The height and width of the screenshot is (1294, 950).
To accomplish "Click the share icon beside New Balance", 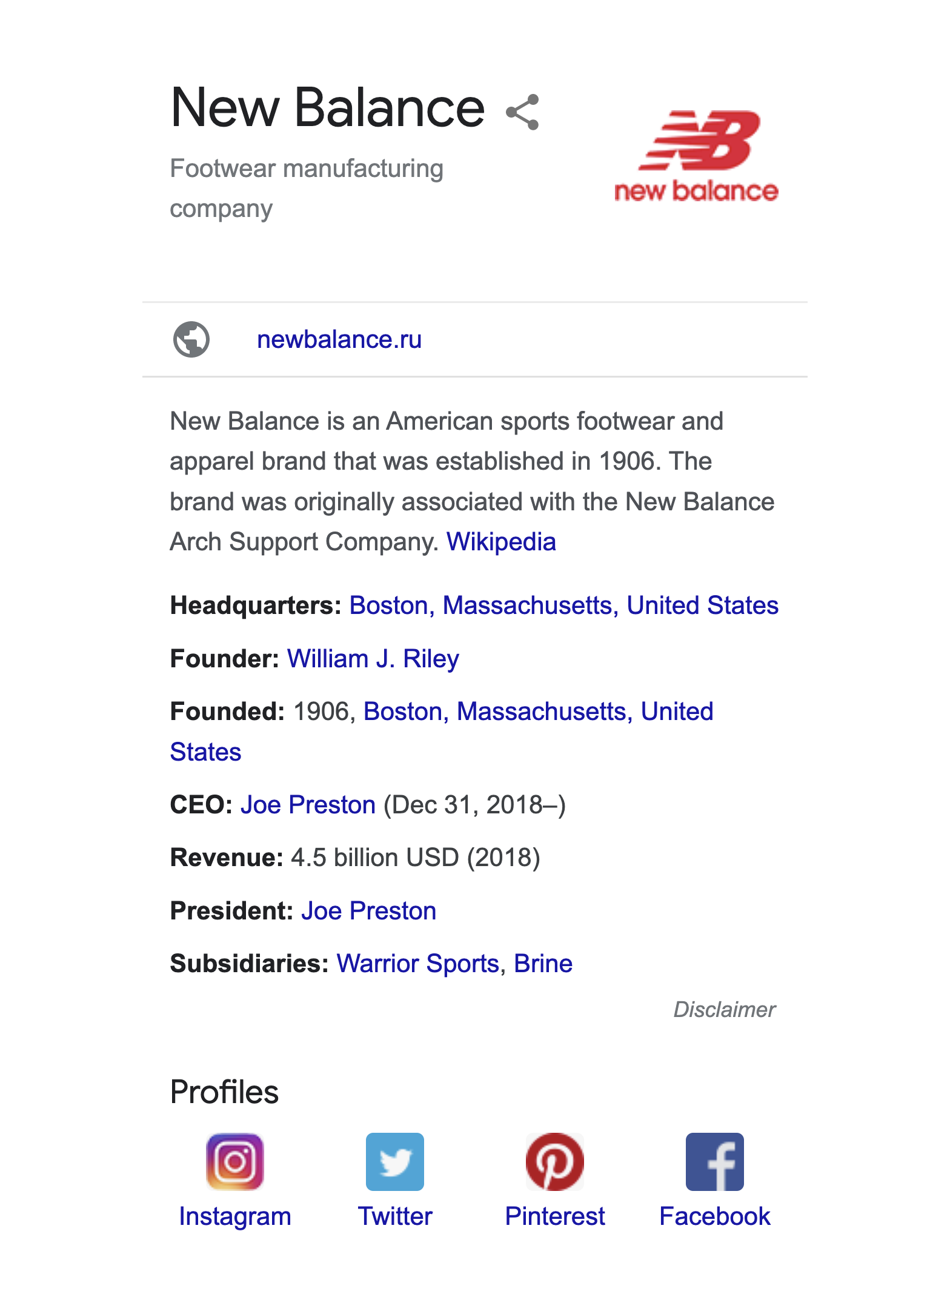I will click(x=522, y=112).
